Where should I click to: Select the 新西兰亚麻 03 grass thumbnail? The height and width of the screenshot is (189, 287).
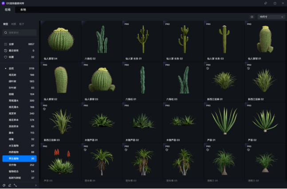point(61,122)
